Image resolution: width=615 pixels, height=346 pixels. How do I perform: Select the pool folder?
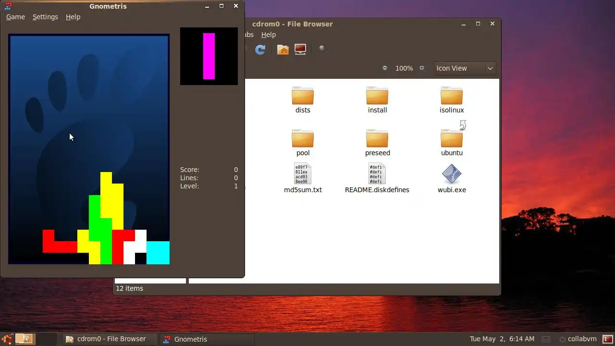[x=303, y=143]
